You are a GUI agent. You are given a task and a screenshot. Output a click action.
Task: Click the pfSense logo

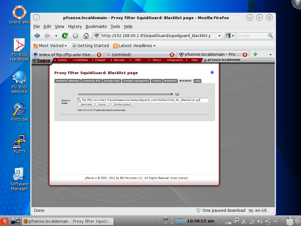tap(41, 61)
